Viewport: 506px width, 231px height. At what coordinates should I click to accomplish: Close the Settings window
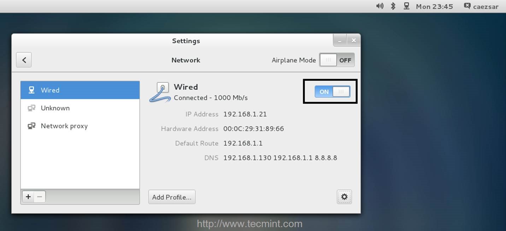[x=353, y=41]
